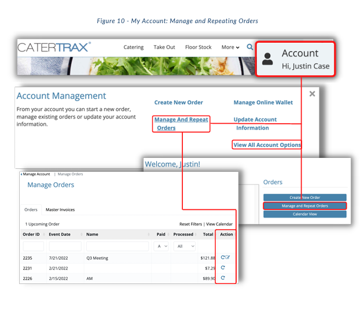Viewport: 360px width, 317px height.
Task: Repeat order 2235 using reorder icon
Action: tap(222, 257)
